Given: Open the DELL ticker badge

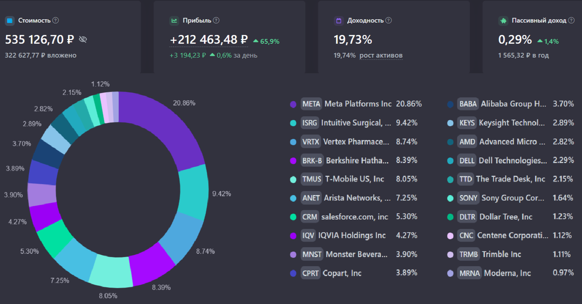Looking at the screenshot, I should (x=467, y=160).
